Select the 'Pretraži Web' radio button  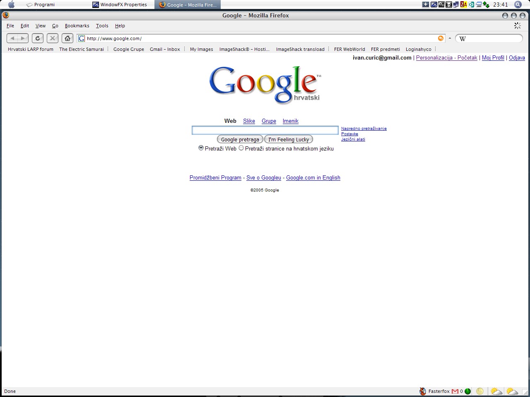tap(201, 148)
